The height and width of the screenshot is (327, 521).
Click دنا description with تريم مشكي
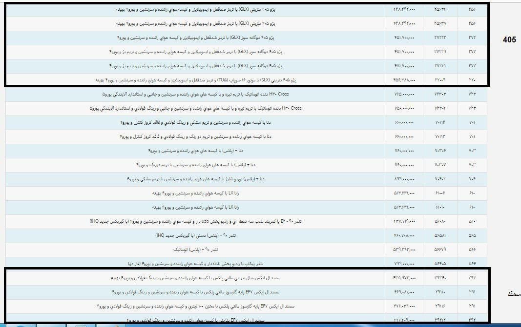pos(196,122)
